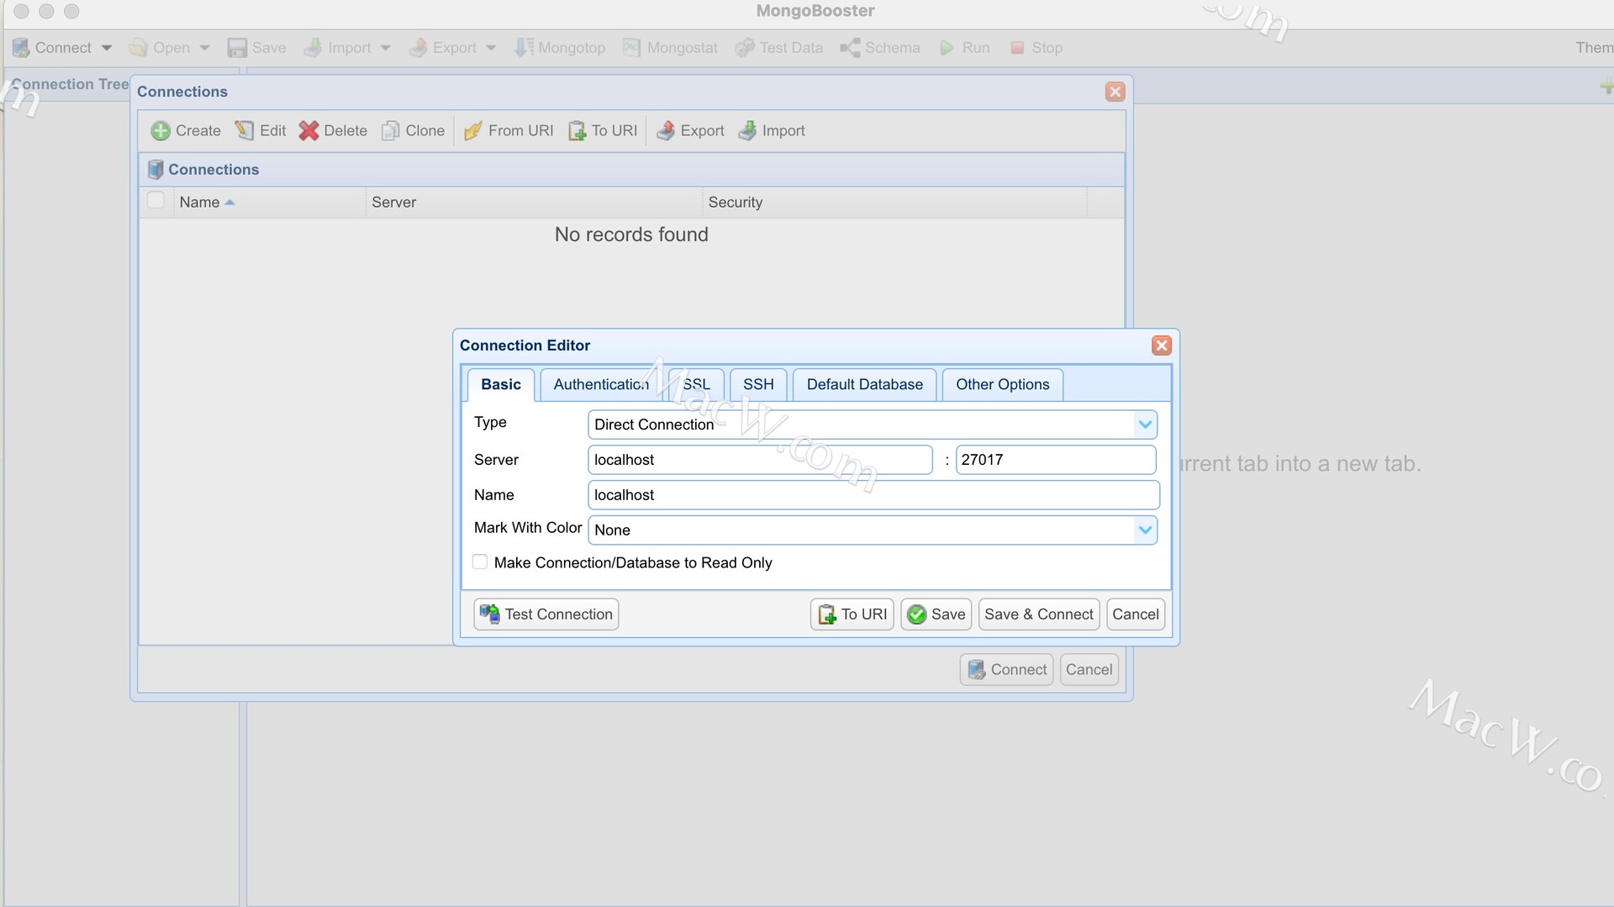Click the Stop icon in toolbar
The width and height of the screenshot is (1614, 907).
(x=1017, y=48)
